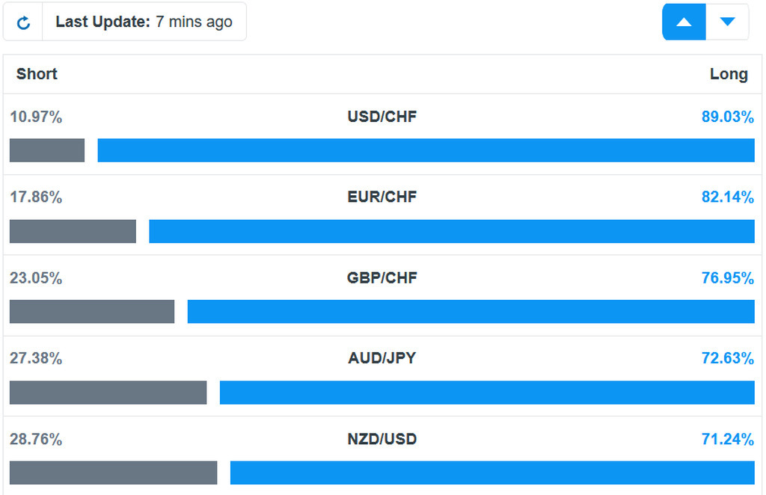The width and height of the screenshot is (766, 495).
Task: Click the USD/CHF gray short bar
Action: [x=47, y=150]
